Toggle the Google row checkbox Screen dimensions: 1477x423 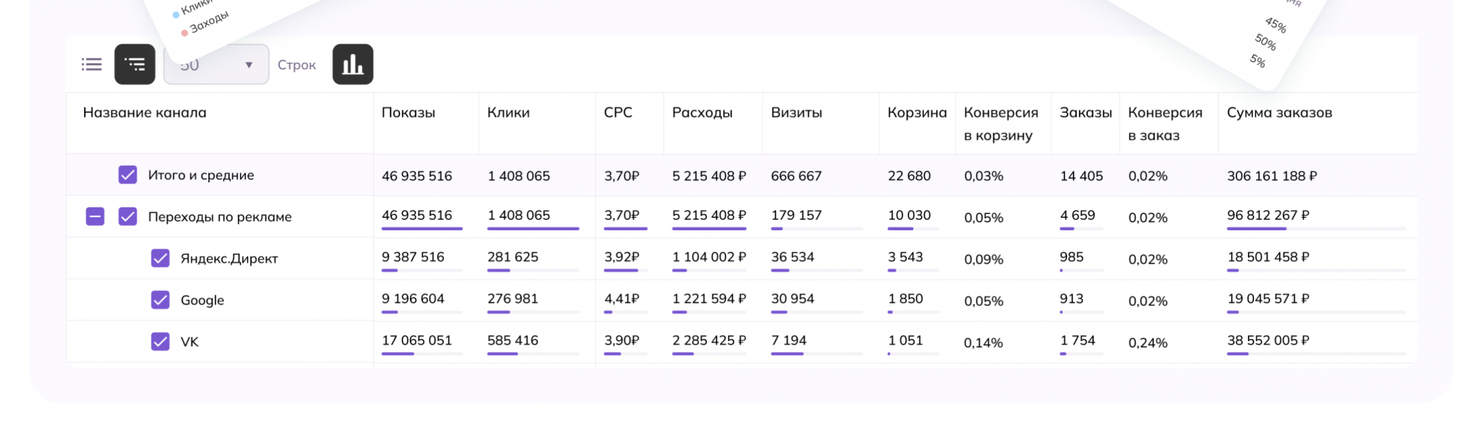pos(160,300)
